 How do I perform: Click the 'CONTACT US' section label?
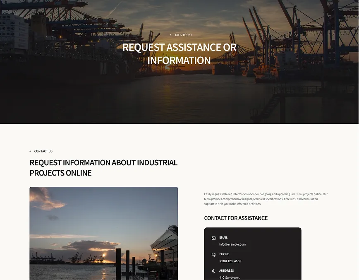[43, 151]
